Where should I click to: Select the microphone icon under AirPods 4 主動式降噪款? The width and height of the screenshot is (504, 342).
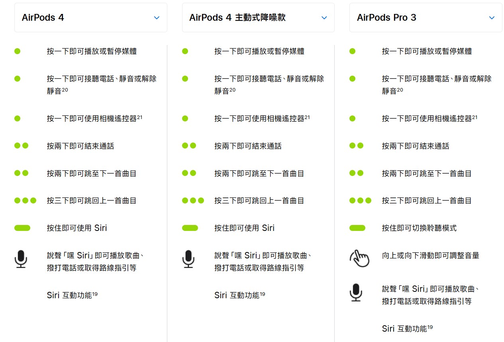[x=188, y=259]
